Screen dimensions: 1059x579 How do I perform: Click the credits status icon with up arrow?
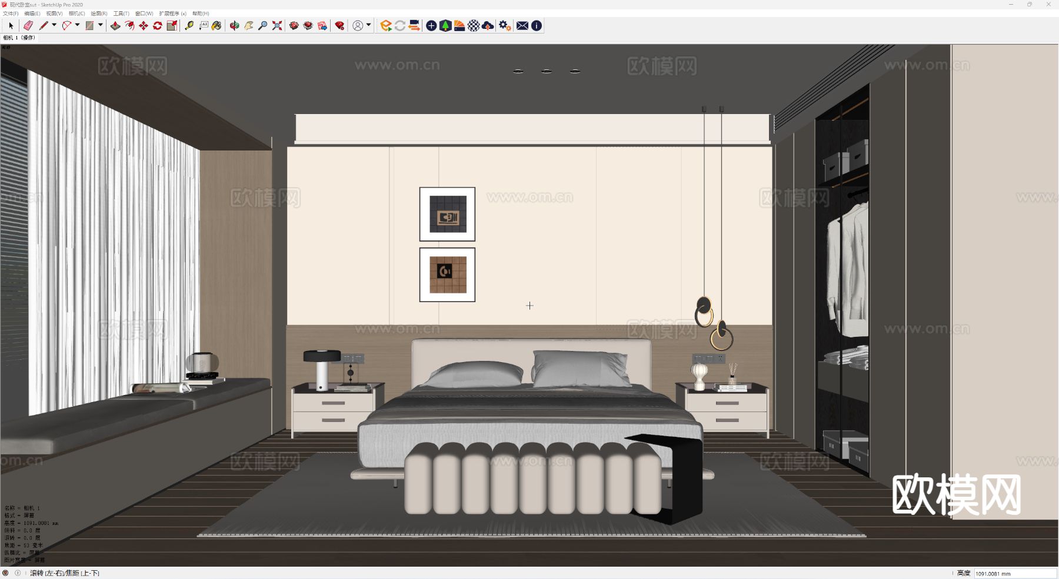pyautogui.click(x=18, y=573)
